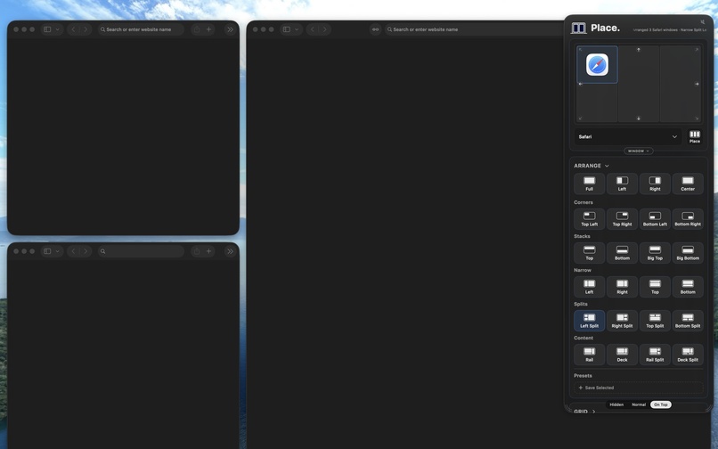This screenshot has width=718, height=449.
Task: Snap window to Right half
Action: pyautogui.click(x=655, y=184)
